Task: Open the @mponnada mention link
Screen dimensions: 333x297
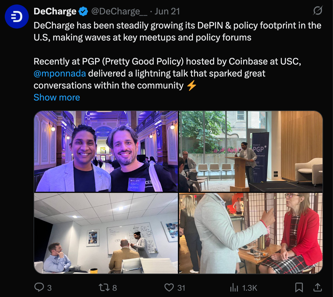Action: click(x=60, y=73)
